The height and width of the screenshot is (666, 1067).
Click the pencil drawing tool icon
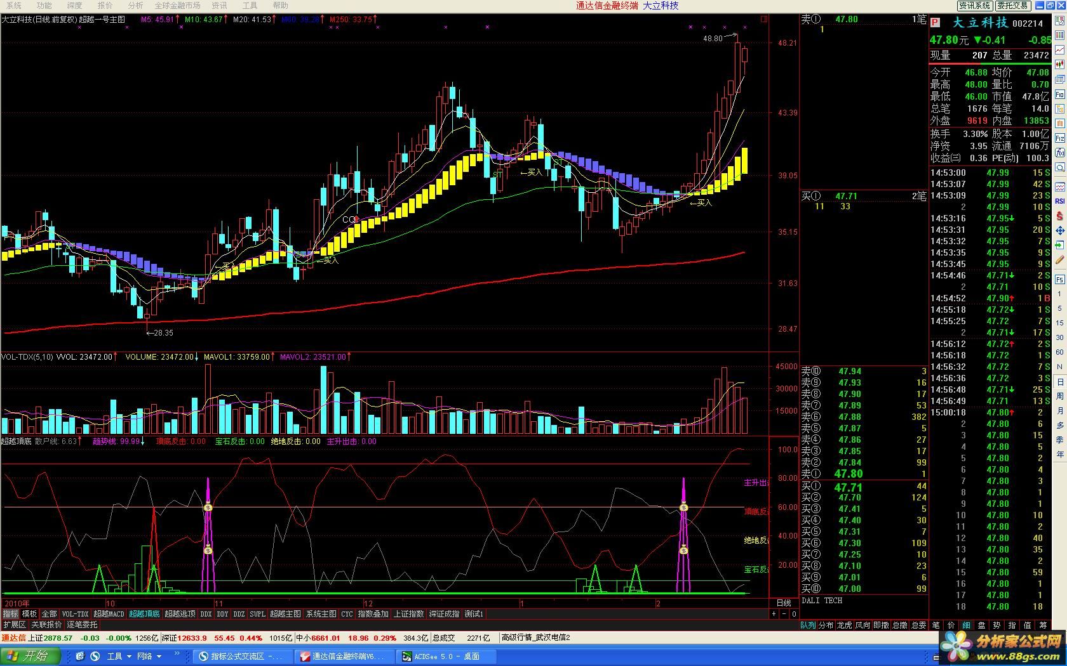pos(1060,259)
